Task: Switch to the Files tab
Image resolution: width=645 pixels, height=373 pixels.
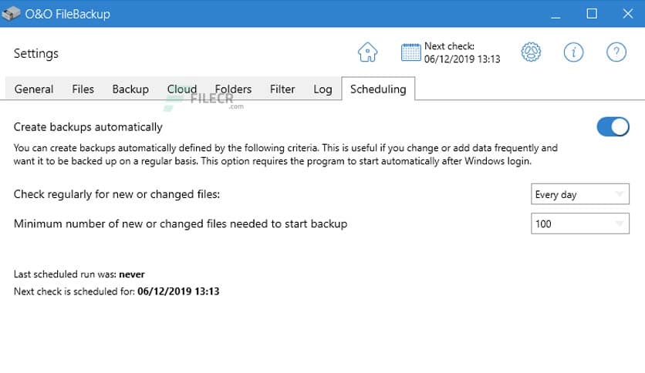Action: tap(83, 89)
